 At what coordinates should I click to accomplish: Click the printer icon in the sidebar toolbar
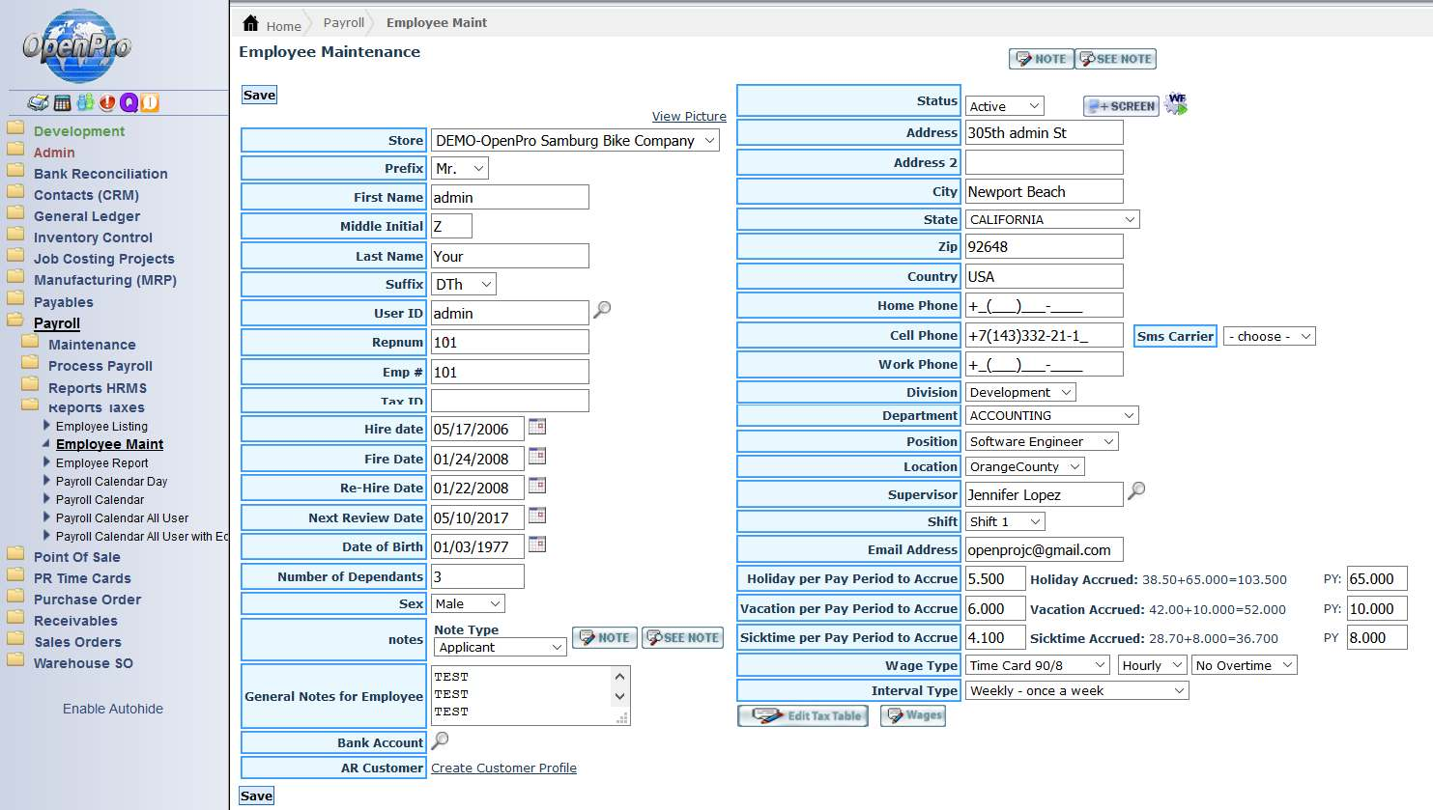pyautogui.click(x=38, y=103)
